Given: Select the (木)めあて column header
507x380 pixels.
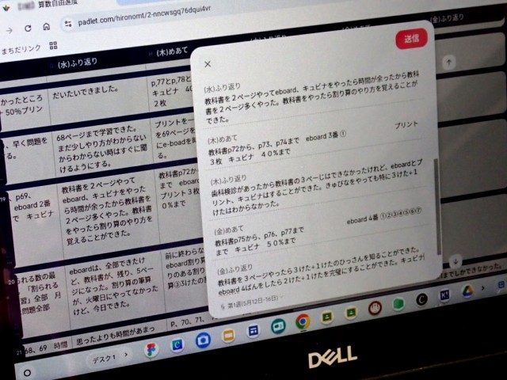Looking at the screenshot, I should click(172, 51).
